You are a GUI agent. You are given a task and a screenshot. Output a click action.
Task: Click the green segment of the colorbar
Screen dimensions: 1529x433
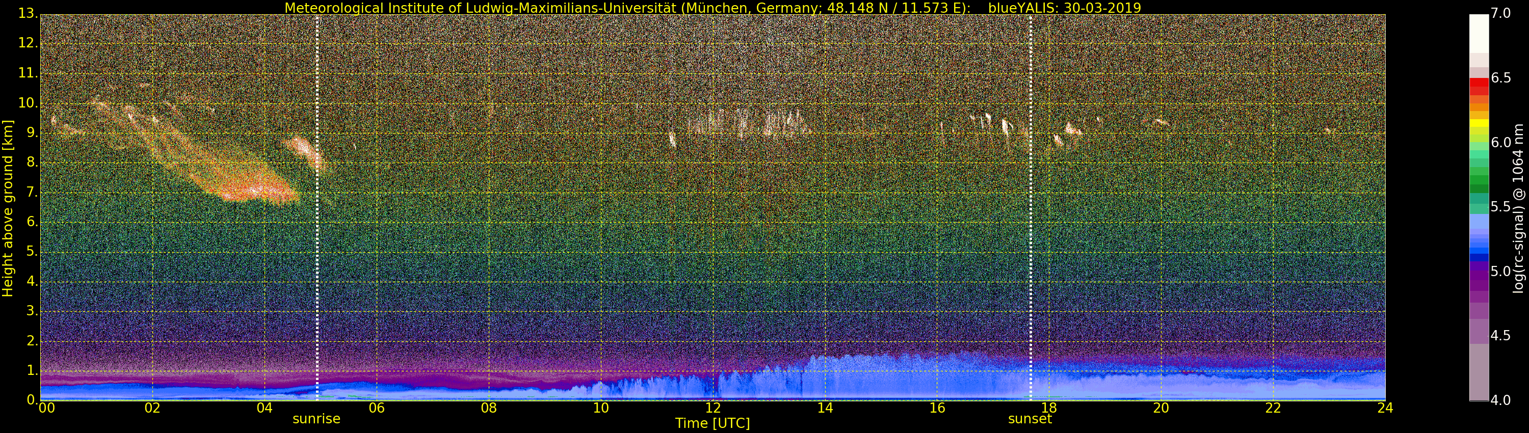[x=1479, y=180]
